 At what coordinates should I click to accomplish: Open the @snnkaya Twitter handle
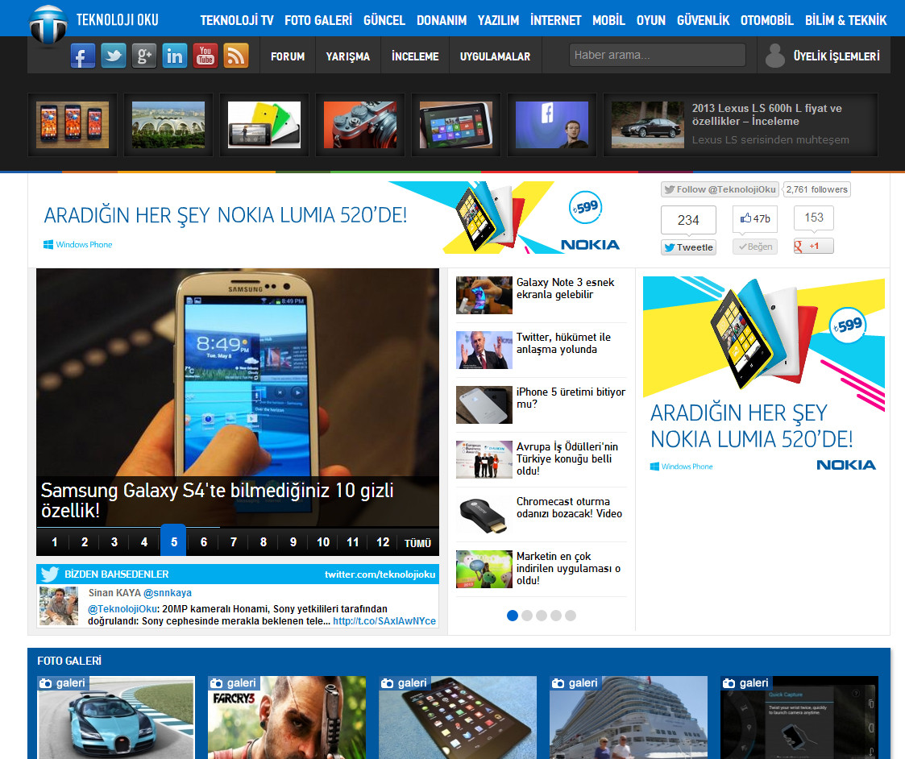click(x=168, y=593)
